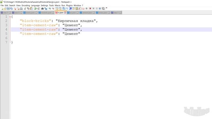Click the Print toolbar icon
The width and height of the screenshot is (212, 119).
coord(21,9)
